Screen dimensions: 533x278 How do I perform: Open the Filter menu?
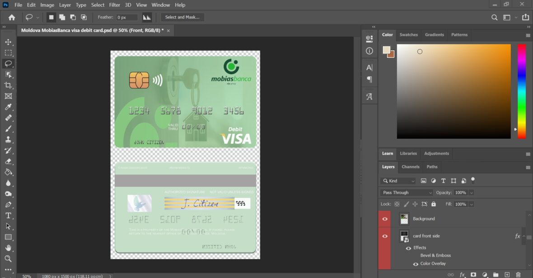[115, 5]
